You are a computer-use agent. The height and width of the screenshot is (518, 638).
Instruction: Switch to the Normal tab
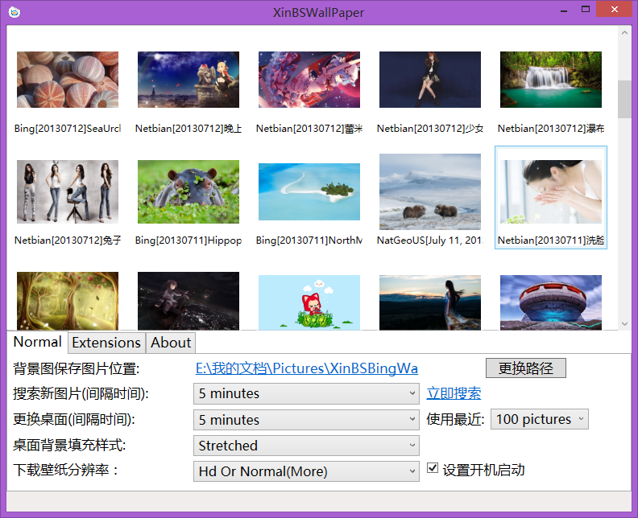(x=37, y=342)
